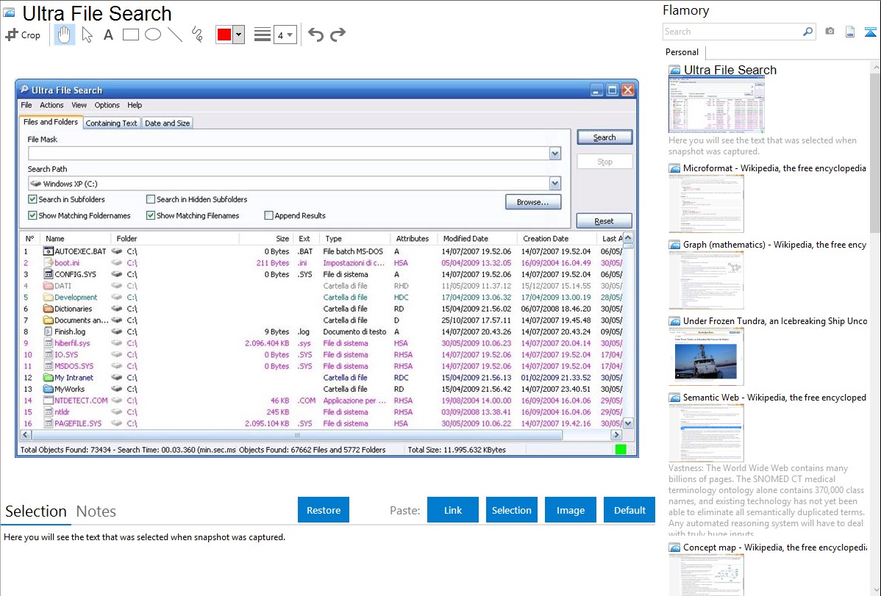Viewport: 881px width, 596px height.
Task: Toggle the Search in Subfolders checkbox
Action: pos(32,199)
